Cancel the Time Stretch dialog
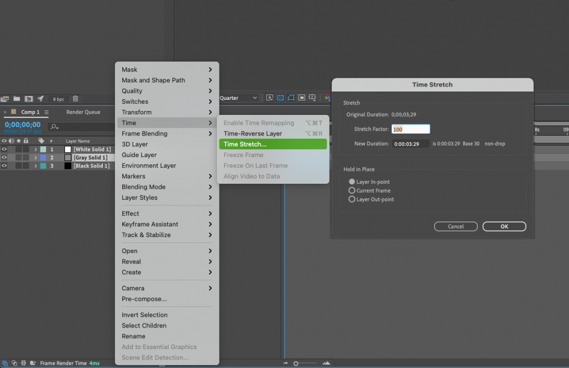 coord(456,226)
